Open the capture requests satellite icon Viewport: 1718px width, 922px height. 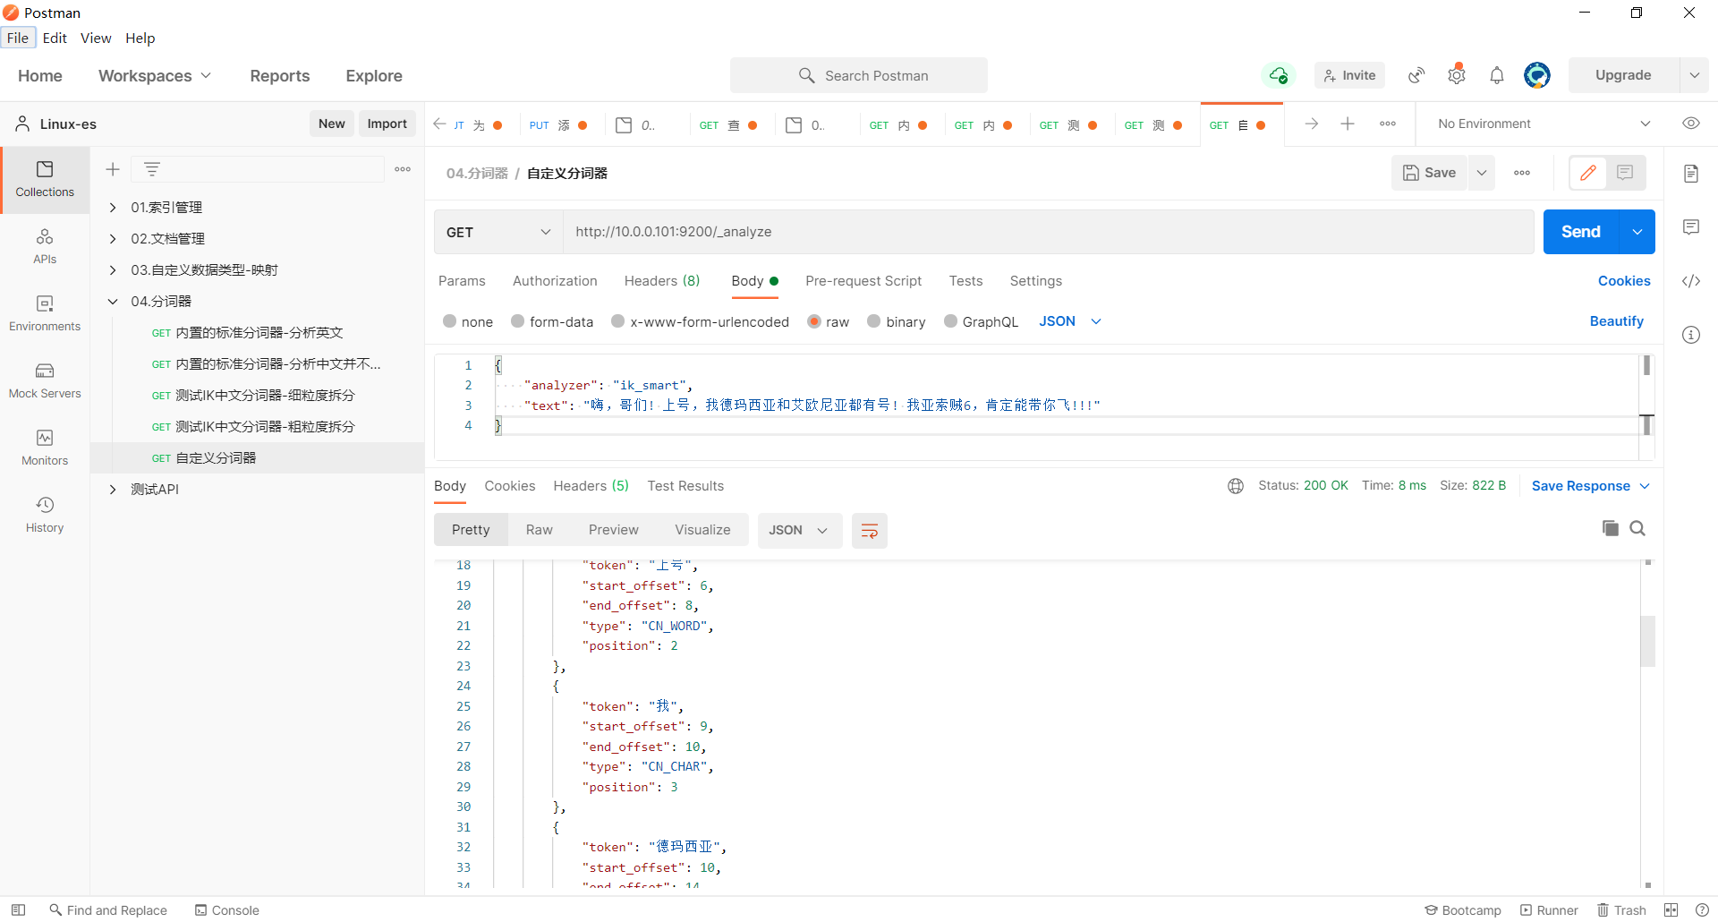(1416, 75)
